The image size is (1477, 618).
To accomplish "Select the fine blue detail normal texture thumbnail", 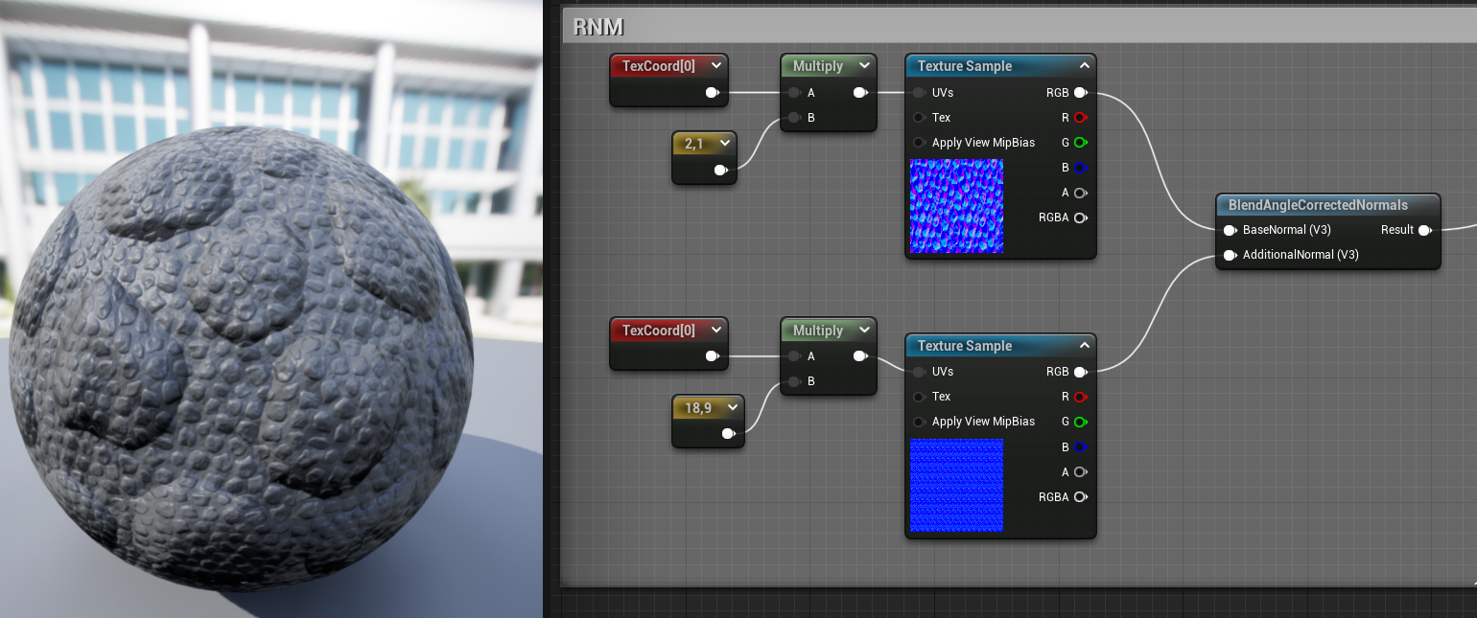I will (956, 485).
